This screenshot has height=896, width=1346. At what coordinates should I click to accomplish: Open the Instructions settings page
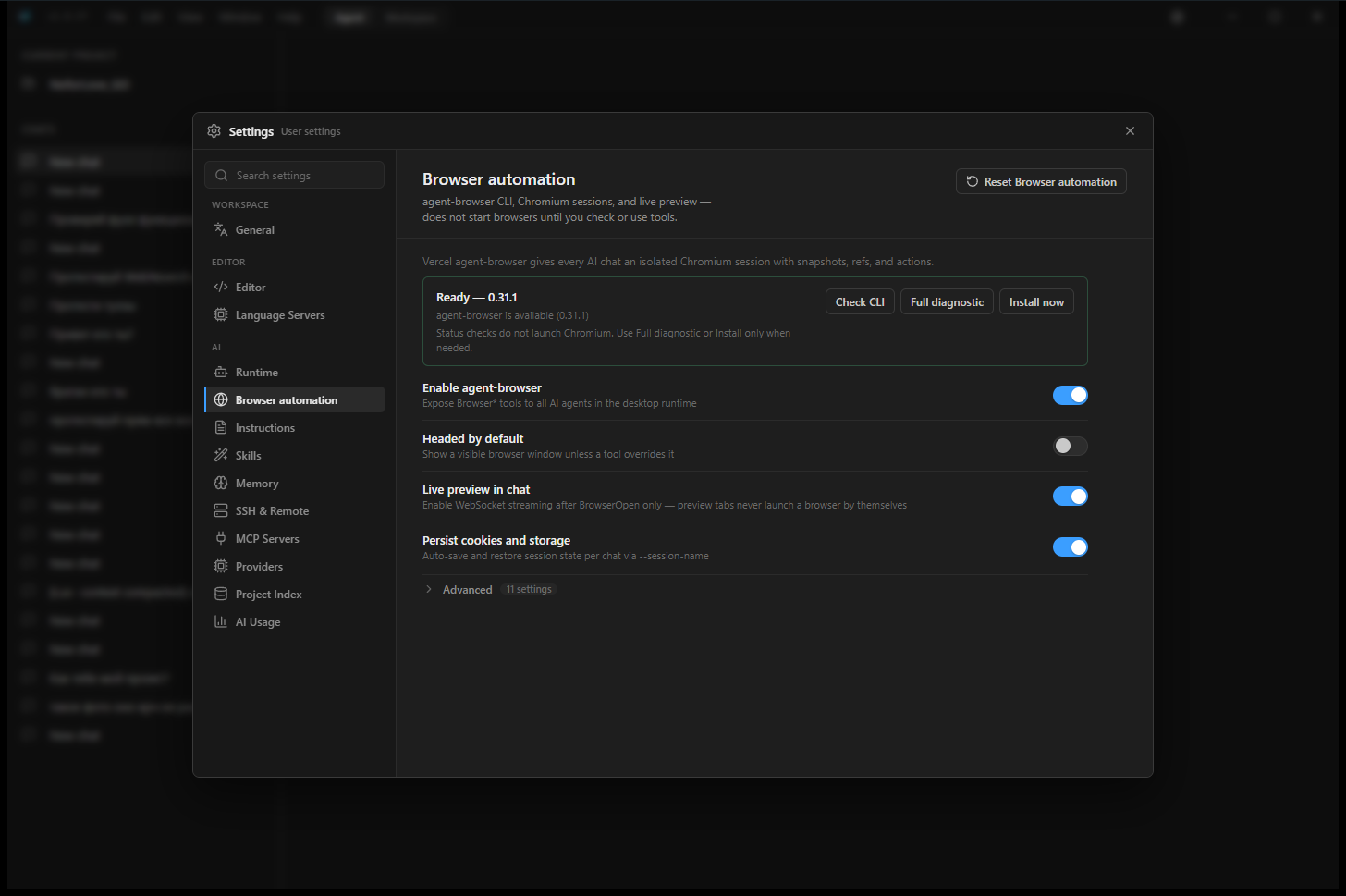[294, 428]
